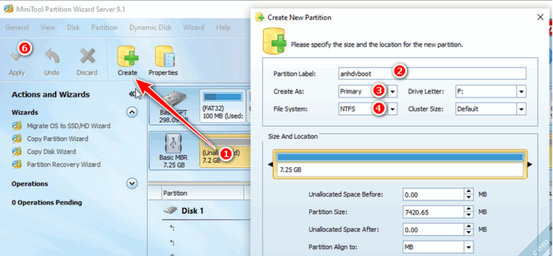The width and height of the screenshot is (553, 256).
Task: Click the Actions and Wizards heading
Action: click(x=51, y=95)
